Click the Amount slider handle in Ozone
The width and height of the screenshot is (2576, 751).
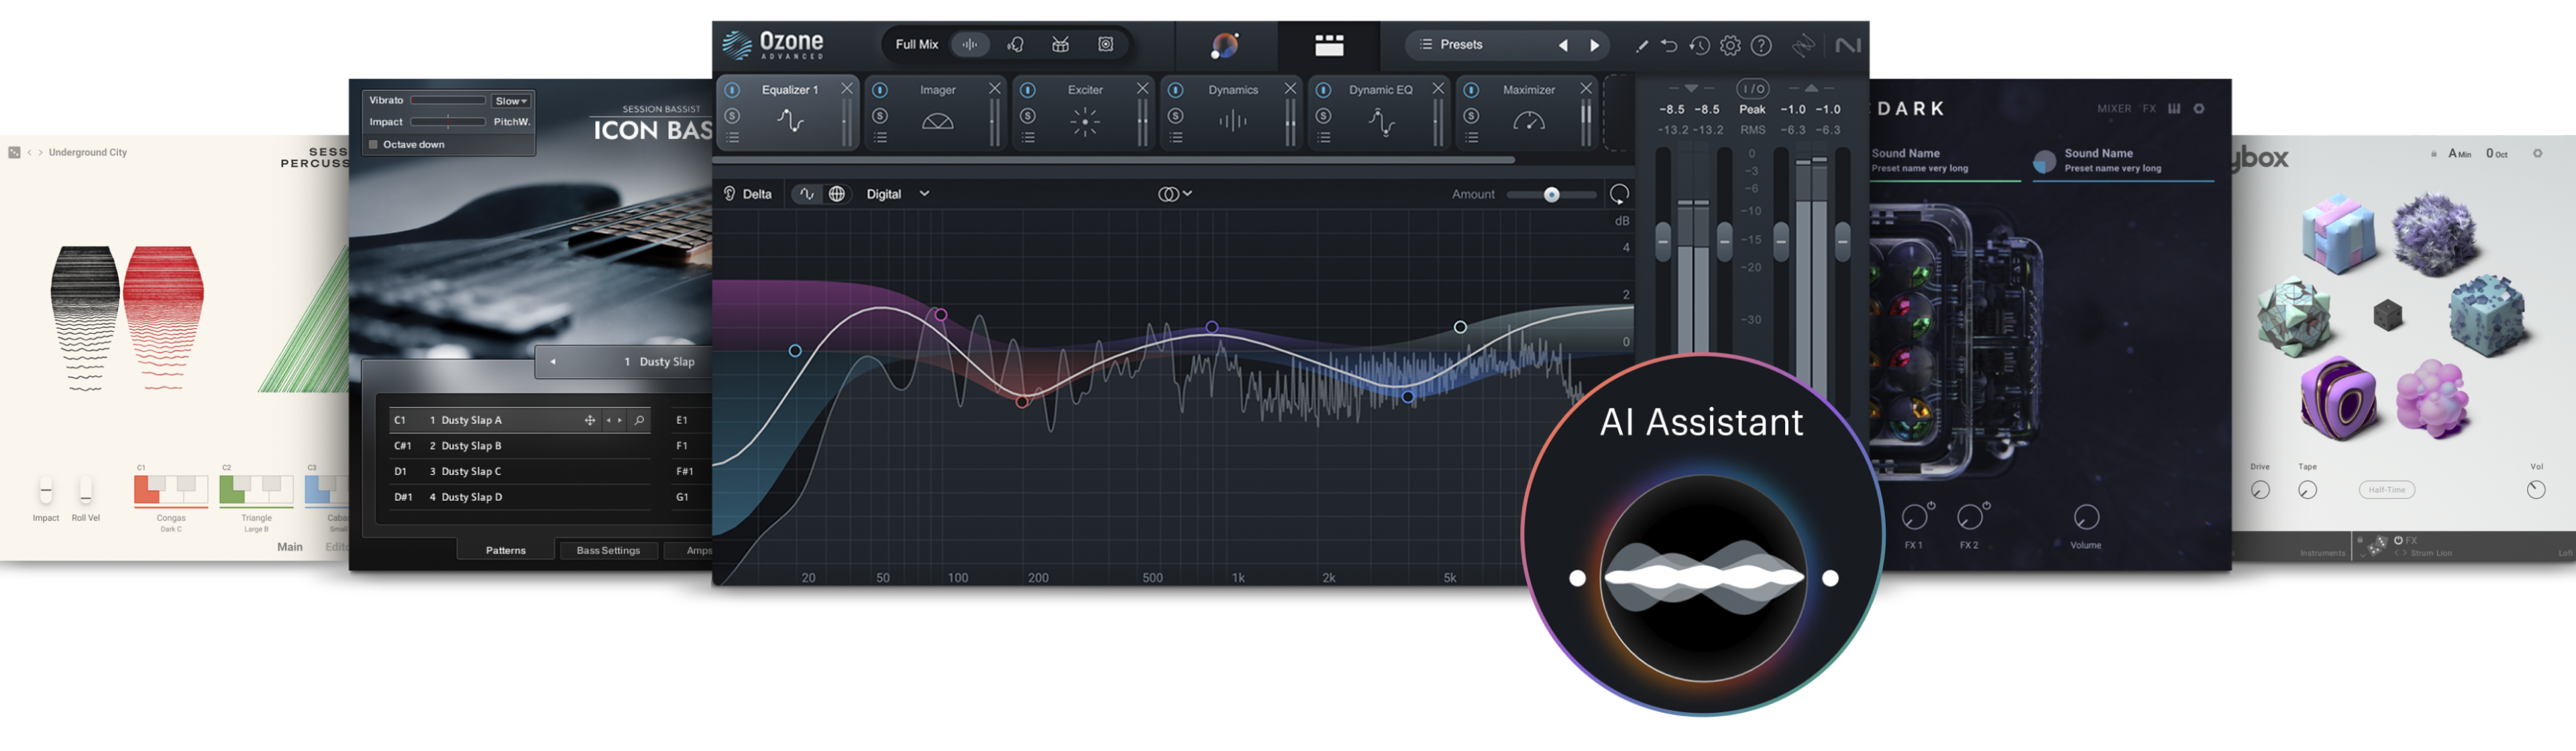(1551, 194)
